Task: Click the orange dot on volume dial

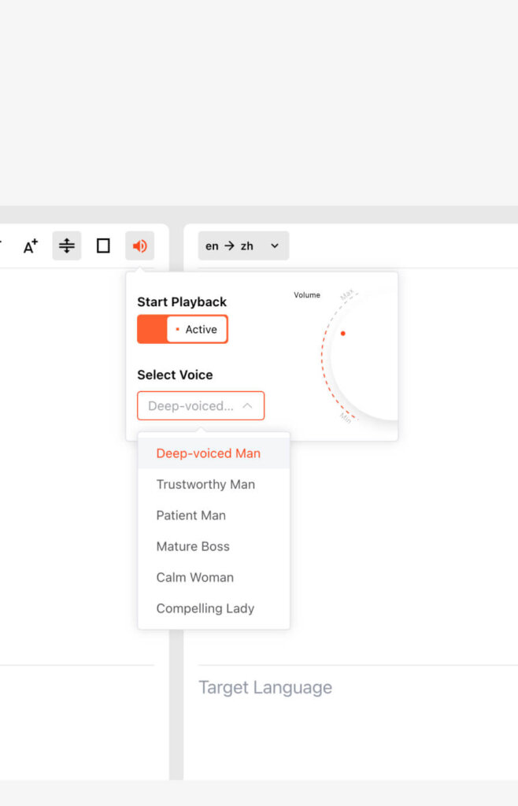Action: coord(343,334)
